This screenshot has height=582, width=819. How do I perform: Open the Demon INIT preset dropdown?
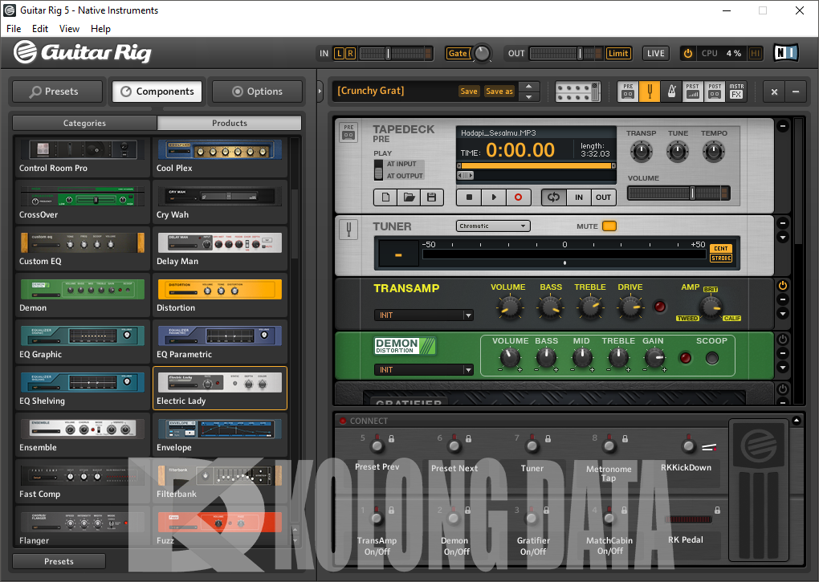[x=424, y=369]
